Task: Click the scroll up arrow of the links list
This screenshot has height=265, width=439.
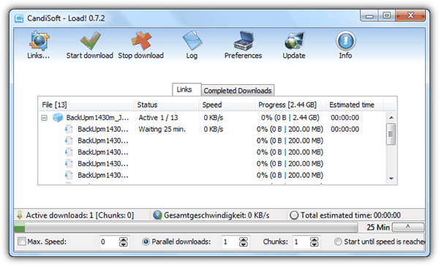Action: tap(391, 117)
